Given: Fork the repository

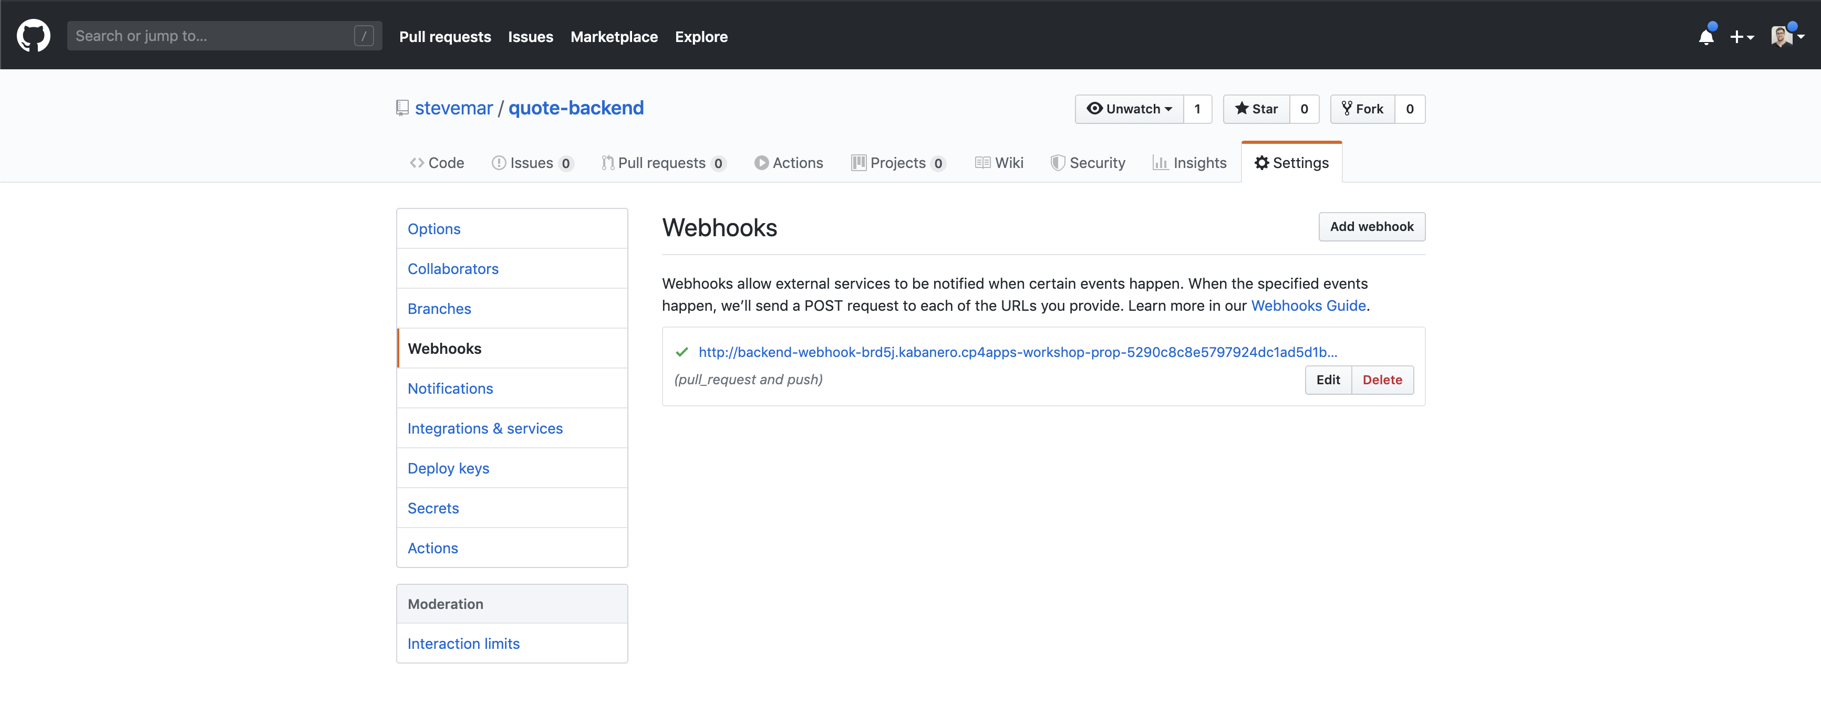Looking at the screenshot, I should pyautogui.click(x=1362, y=109).
